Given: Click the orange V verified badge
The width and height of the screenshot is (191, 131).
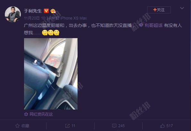Looking at the screenshot, I should pyautogui.click(x=46, y=11).
